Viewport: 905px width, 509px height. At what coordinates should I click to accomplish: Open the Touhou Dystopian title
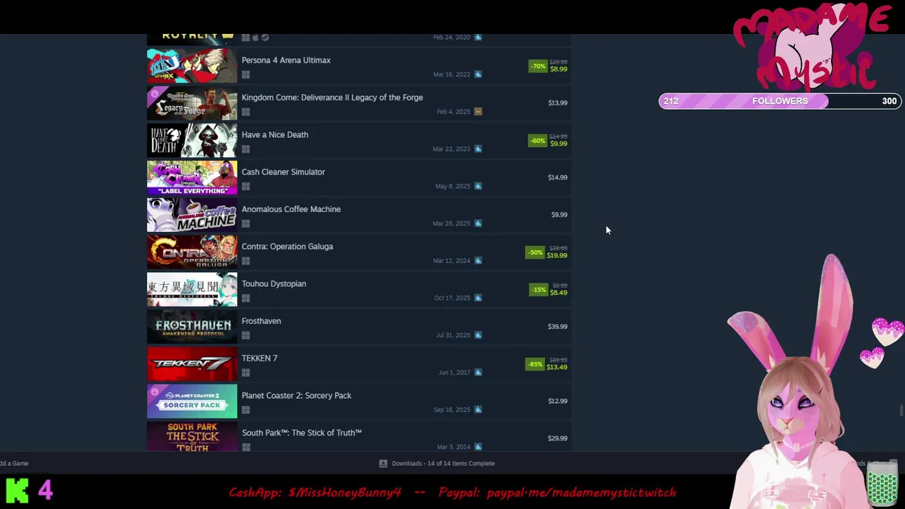tap(274, 283)
